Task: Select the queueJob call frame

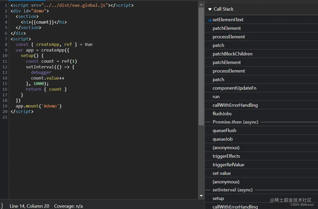Action: click(262, 139)
